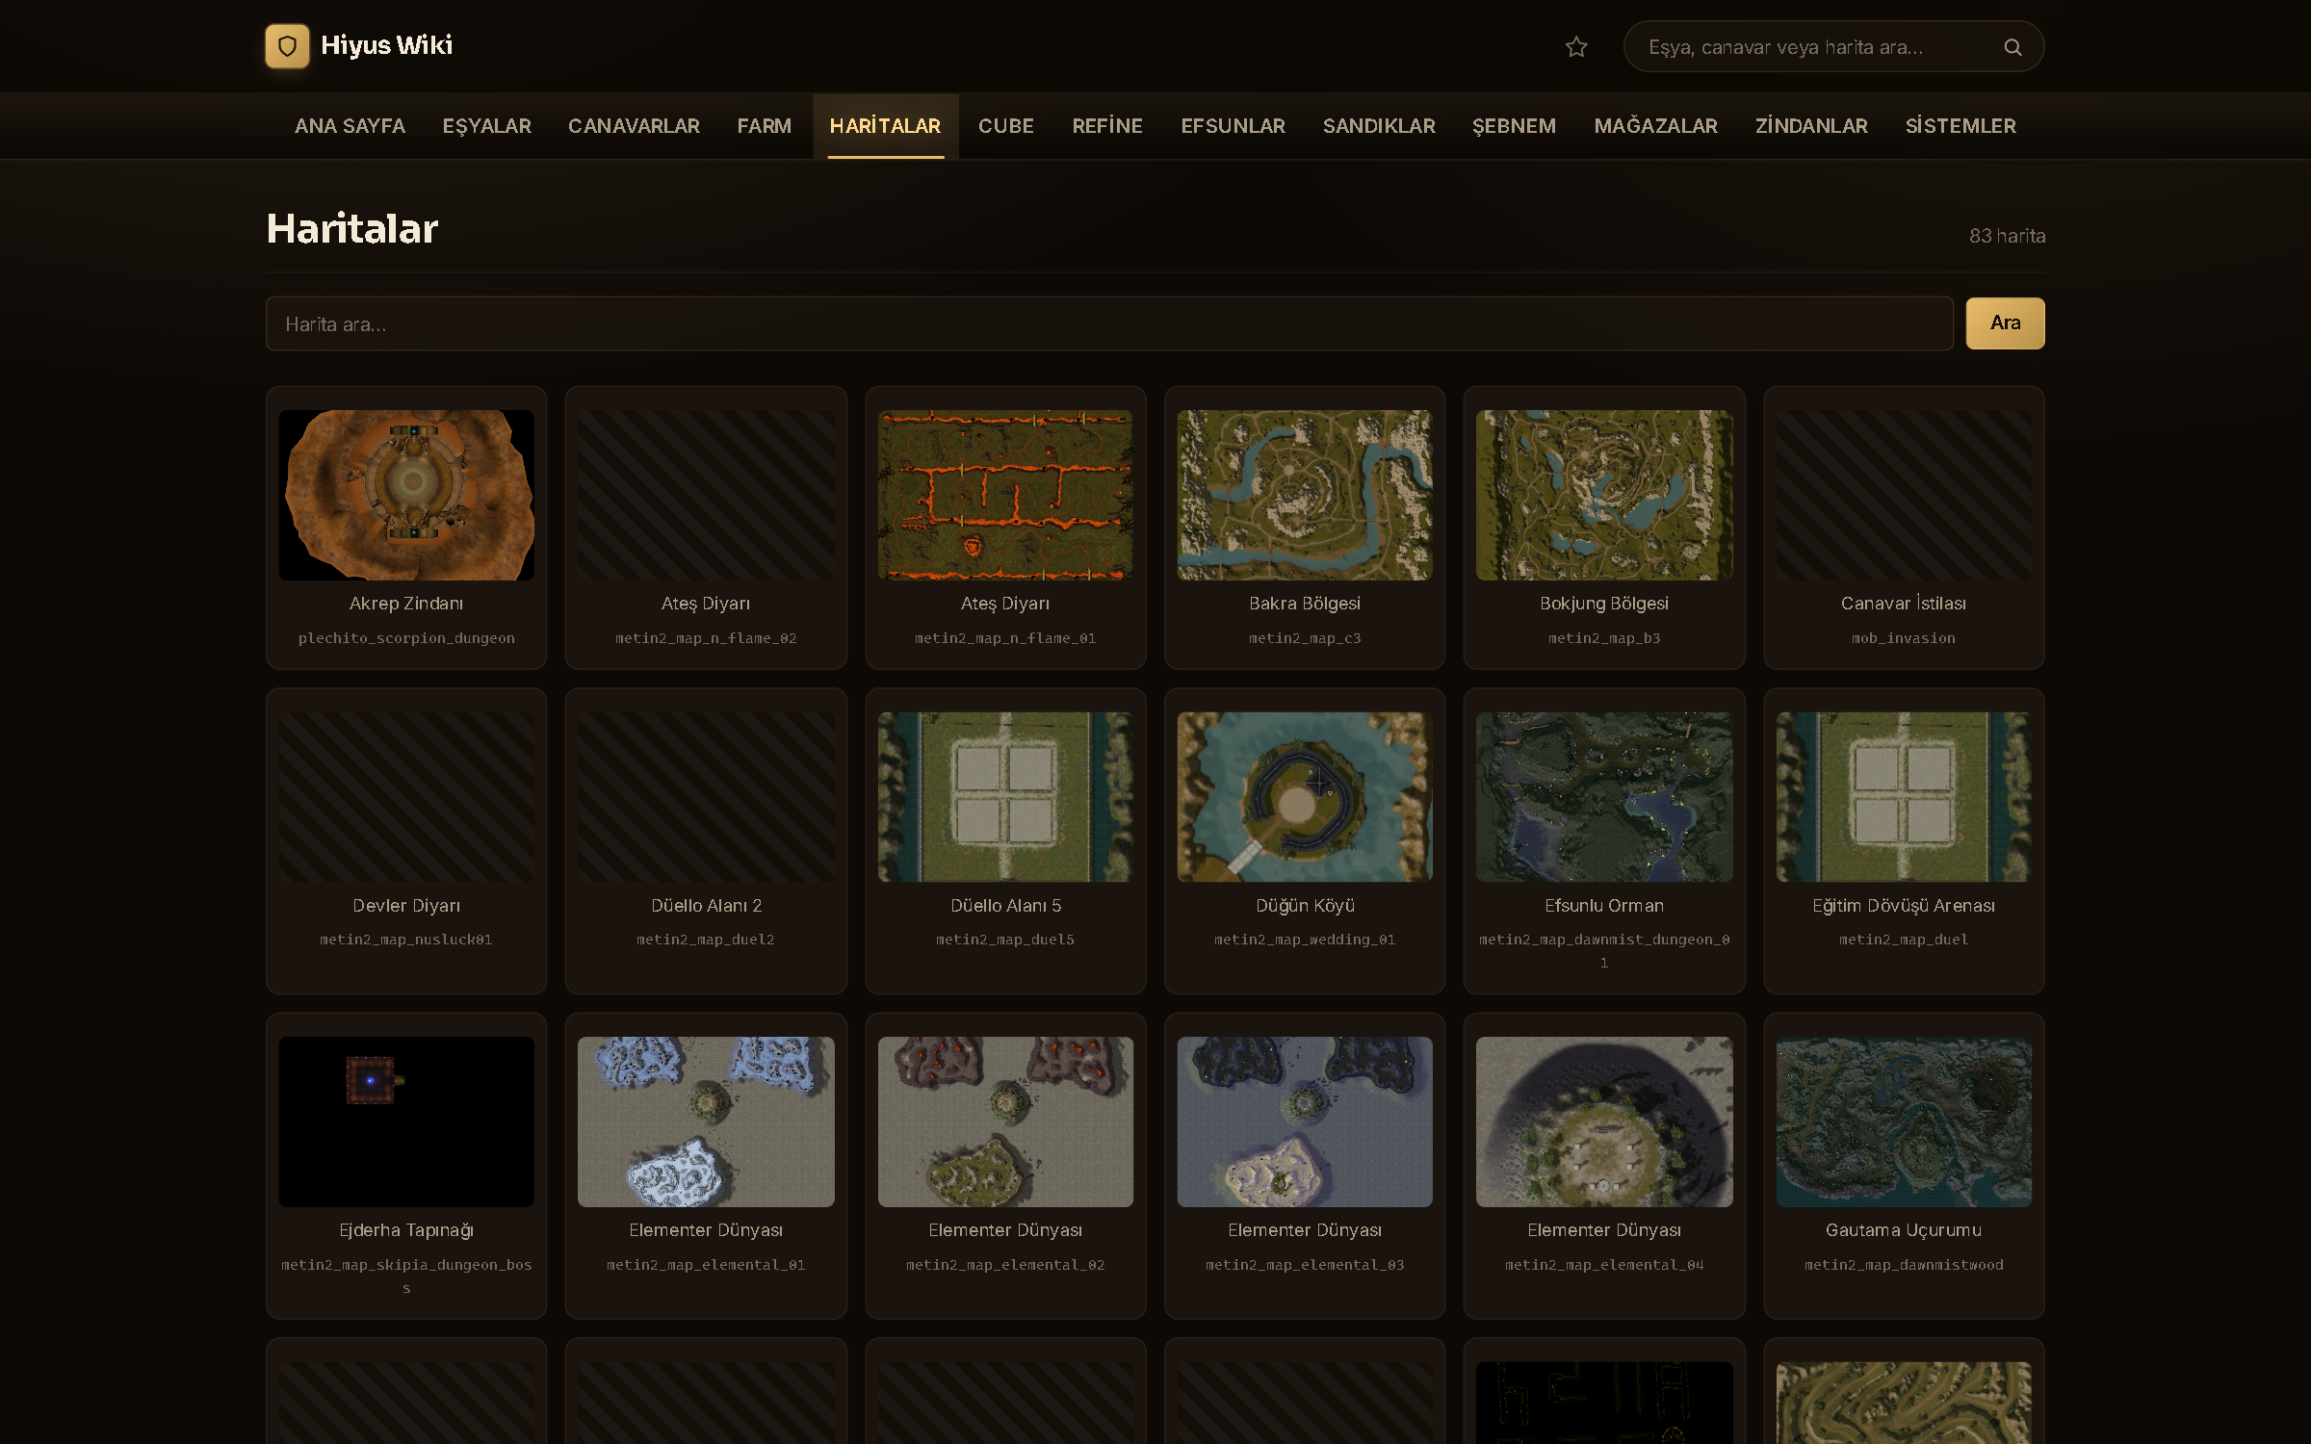Open Elementer Dünyası elemental_02 thumbnail

click(x=1005, y=1122)
